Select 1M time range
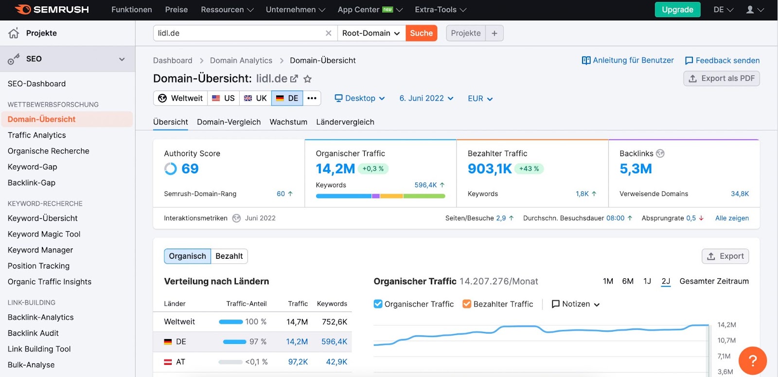This screenshot has width=778, height=377. (608, 281)
